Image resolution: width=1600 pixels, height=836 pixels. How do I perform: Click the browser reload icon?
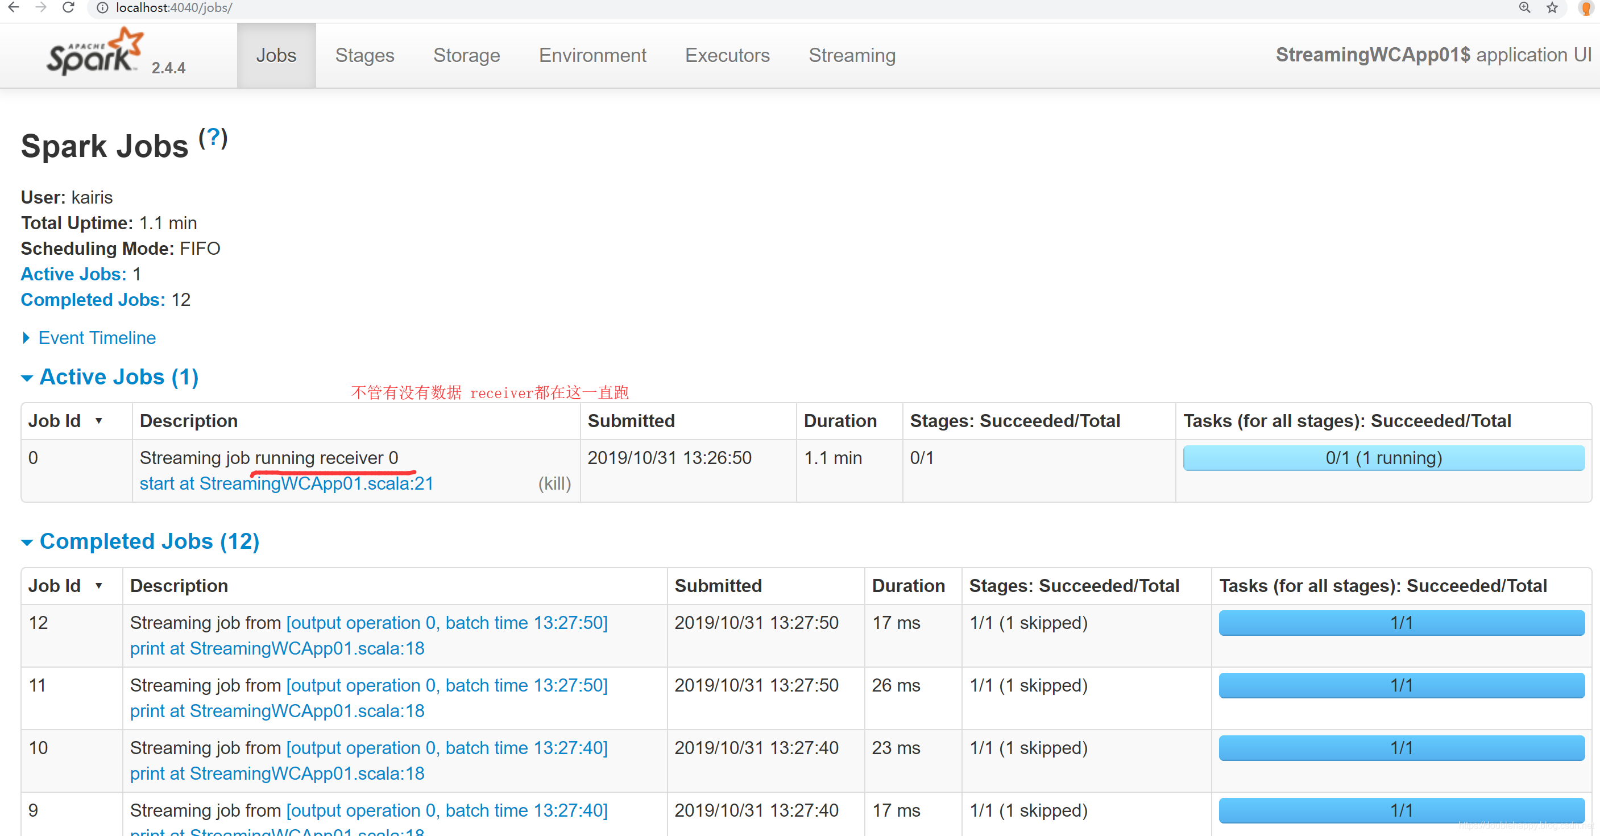[x=68, y=7]
